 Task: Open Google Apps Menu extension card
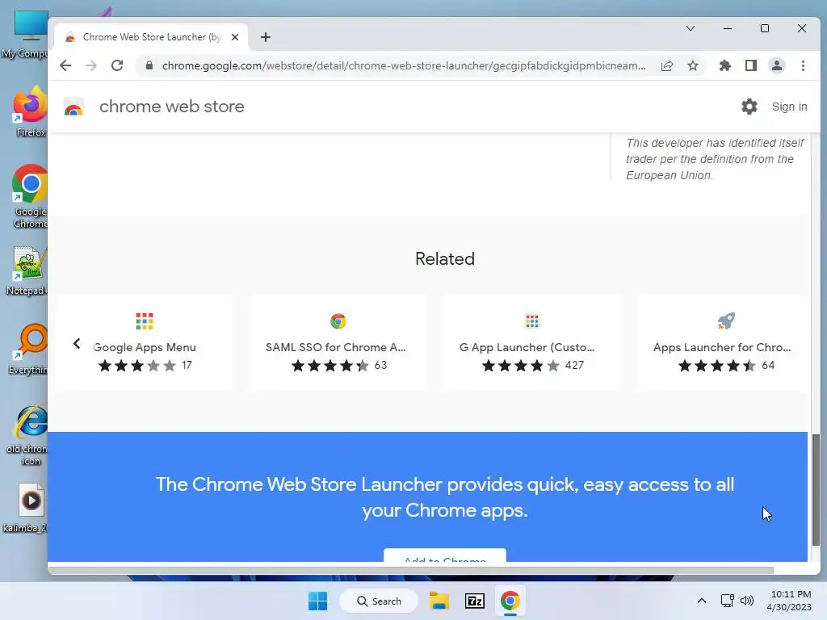145,342
